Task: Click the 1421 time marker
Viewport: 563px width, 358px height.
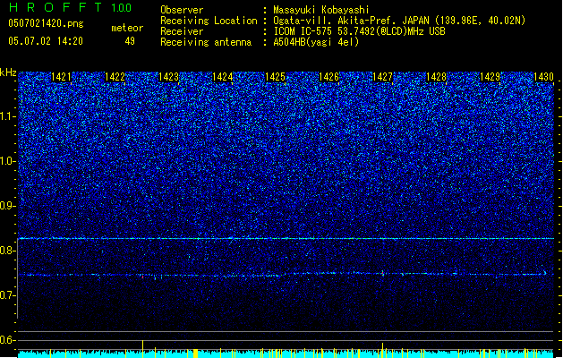Action: pos(61,77)
